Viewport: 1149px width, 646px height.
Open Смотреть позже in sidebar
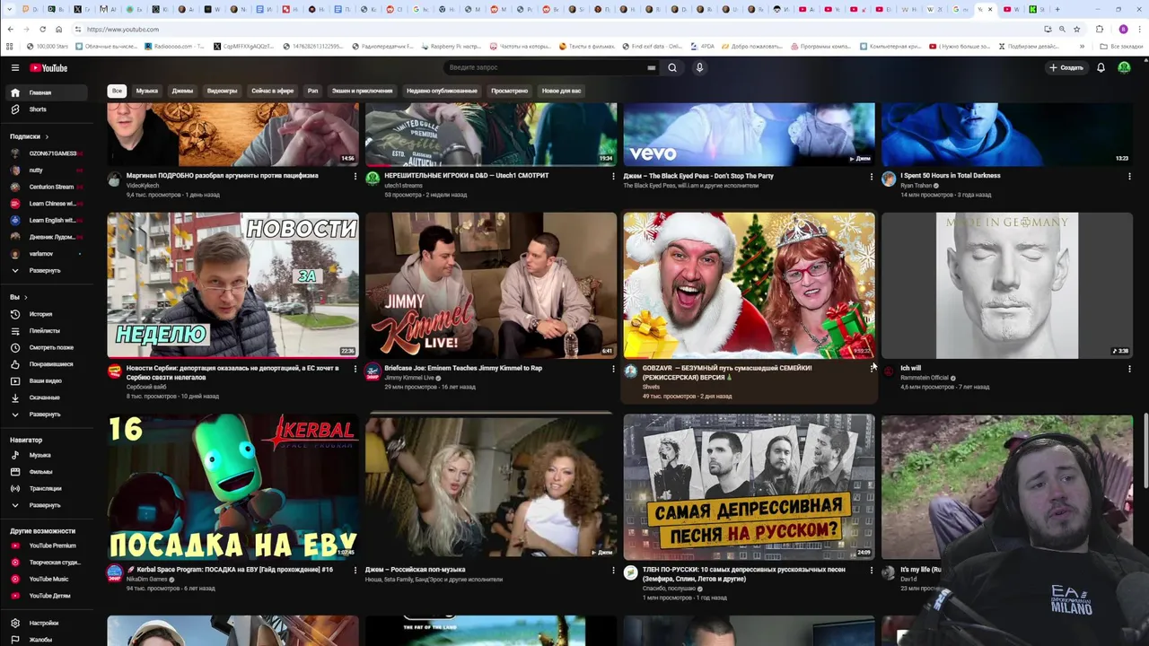click(x=47, y=347)
